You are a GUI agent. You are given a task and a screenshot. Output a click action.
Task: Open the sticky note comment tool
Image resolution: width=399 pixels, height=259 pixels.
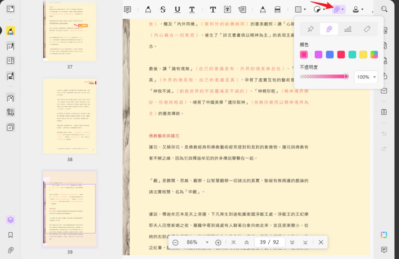point(127,9)
